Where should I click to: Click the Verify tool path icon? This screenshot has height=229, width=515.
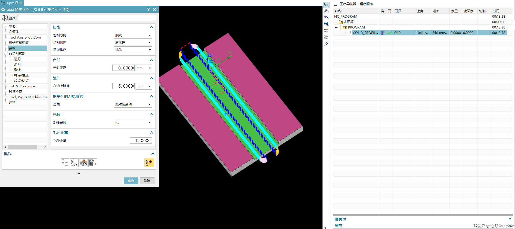click(83, 163)
